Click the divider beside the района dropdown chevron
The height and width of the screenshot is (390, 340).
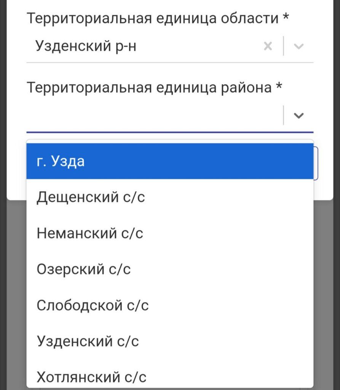point(284,116)
